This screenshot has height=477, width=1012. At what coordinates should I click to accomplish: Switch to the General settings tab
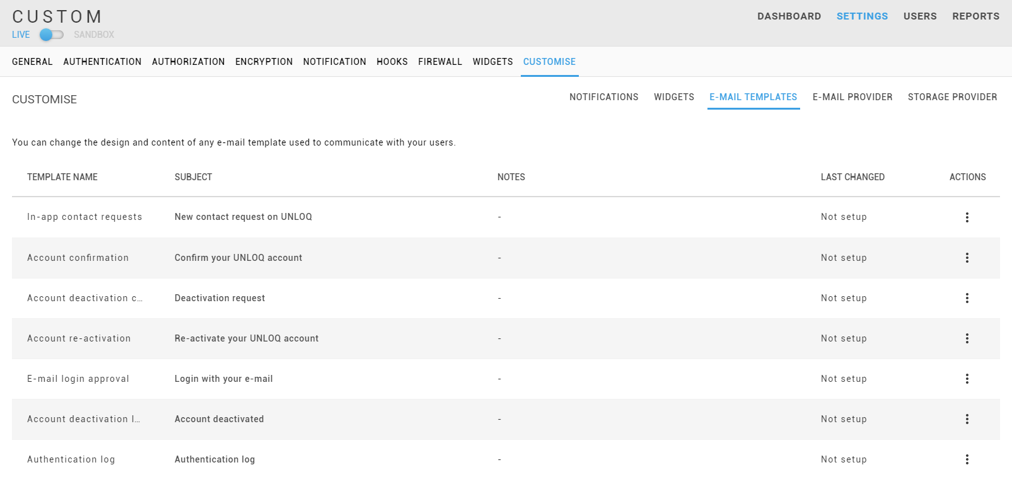click(32, 62)
